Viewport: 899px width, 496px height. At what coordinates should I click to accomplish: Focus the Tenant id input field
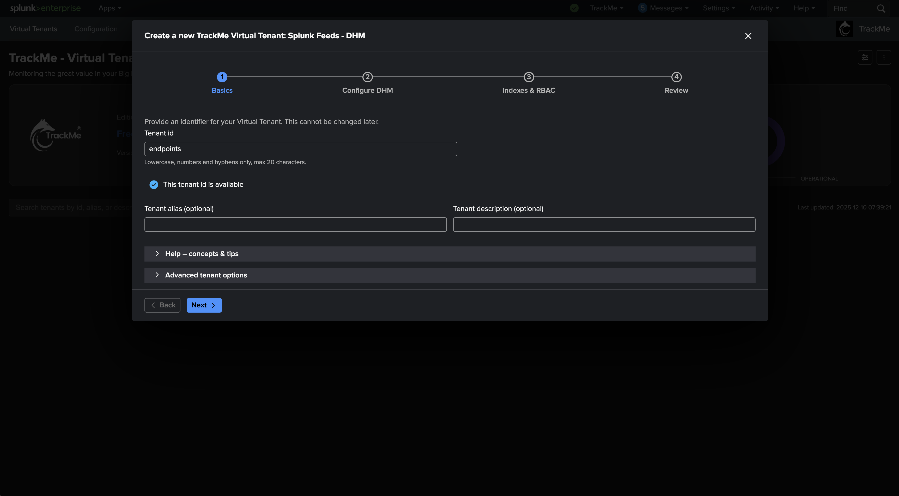[300, 149]
